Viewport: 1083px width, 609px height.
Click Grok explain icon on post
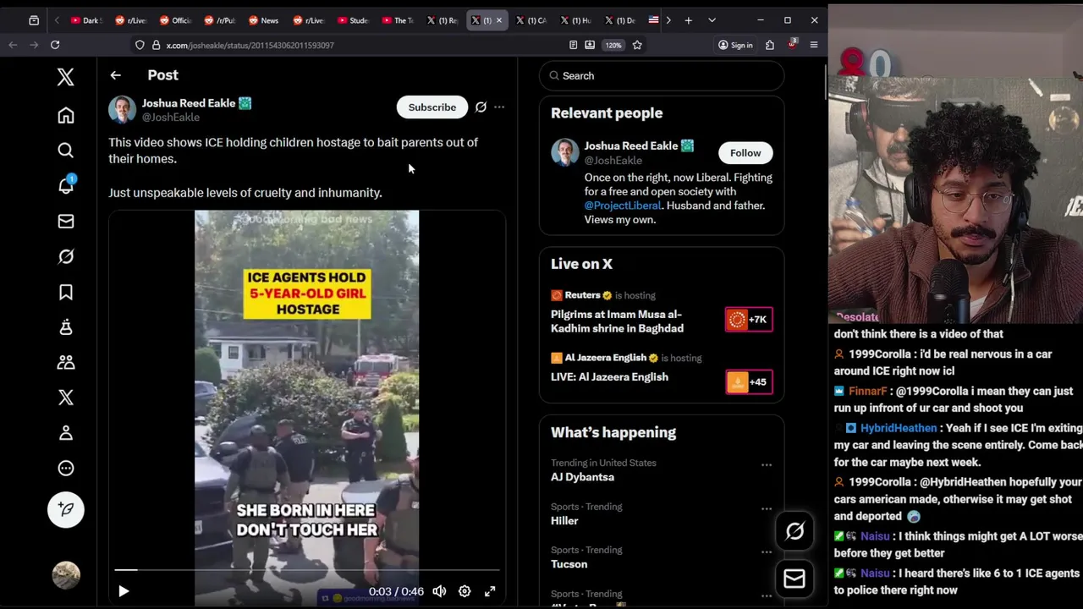tap(481, 107)
